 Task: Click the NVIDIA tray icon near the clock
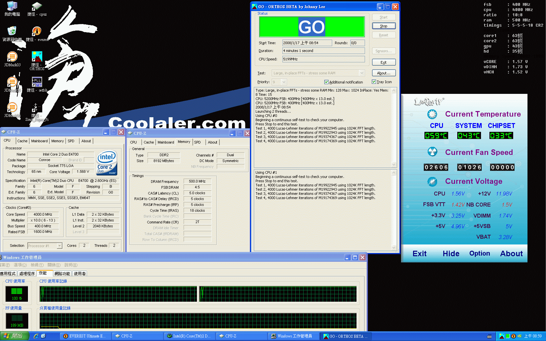coord(519,336)
